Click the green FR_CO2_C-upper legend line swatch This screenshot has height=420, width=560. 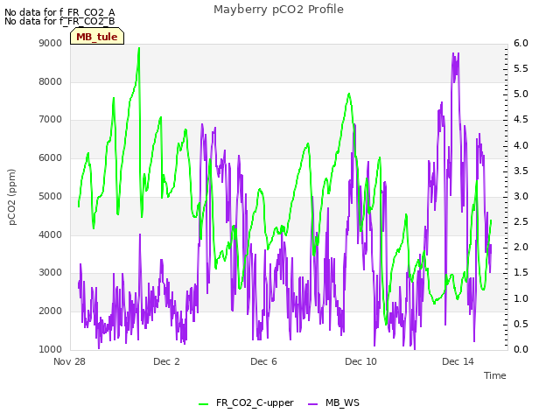[203, 404]
